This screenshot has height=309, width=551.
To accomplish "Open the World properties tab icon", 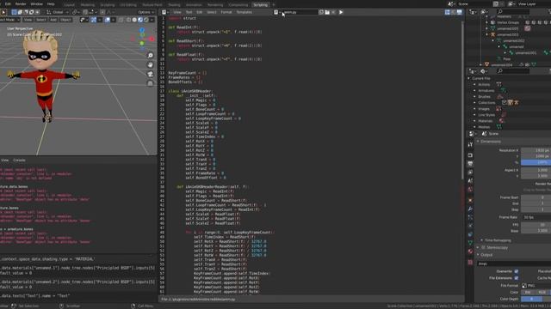I will [471, 190].
